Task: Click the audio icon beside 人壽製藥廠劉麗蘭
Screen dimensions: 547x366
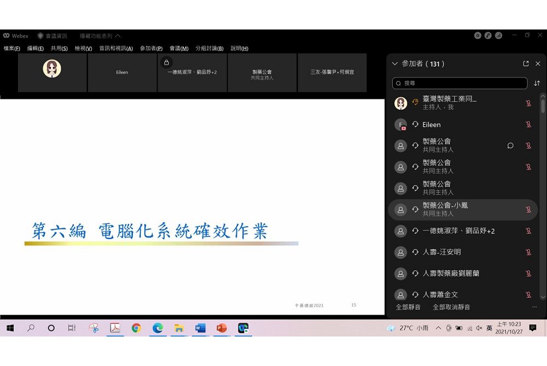Action: tap(415, 273)
